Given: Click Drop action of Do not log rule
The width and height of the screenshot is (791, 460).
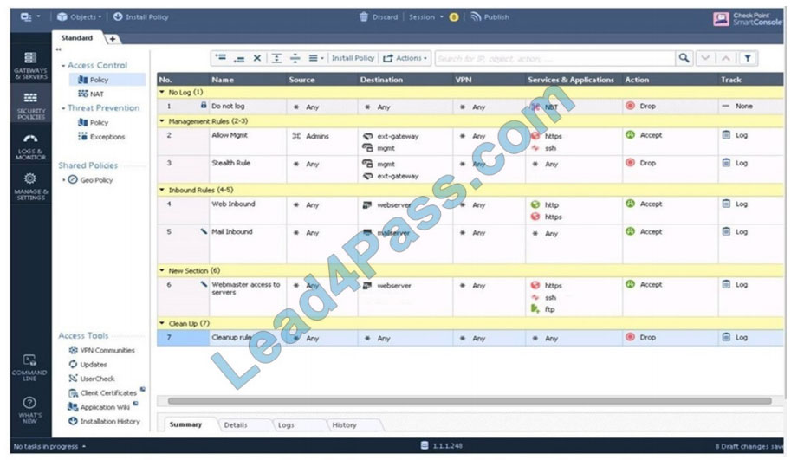Looking at the screenshot, I should coord(640,106).
